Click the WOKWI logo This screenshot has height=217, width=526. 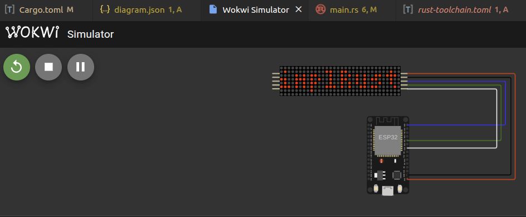coord(32,33)
